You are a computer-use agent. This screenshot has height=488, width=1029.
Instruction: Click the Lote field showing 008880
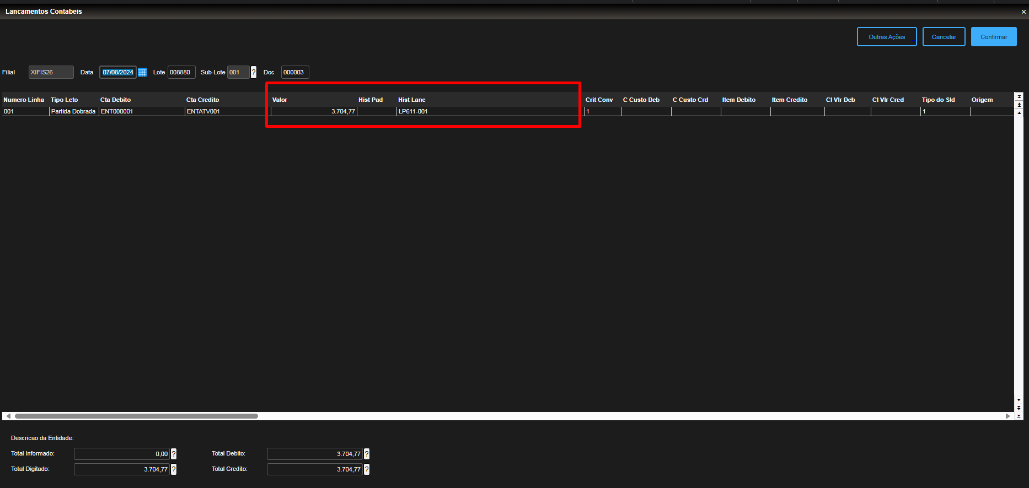(x=181, y=72)
